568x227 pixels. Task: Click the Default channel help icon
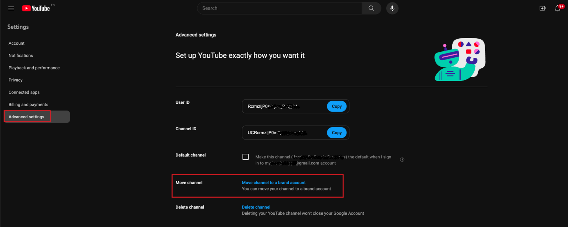(402, 160)
